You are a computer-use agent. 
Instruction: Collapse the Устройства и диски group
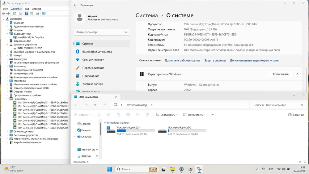tap(105, 123)
